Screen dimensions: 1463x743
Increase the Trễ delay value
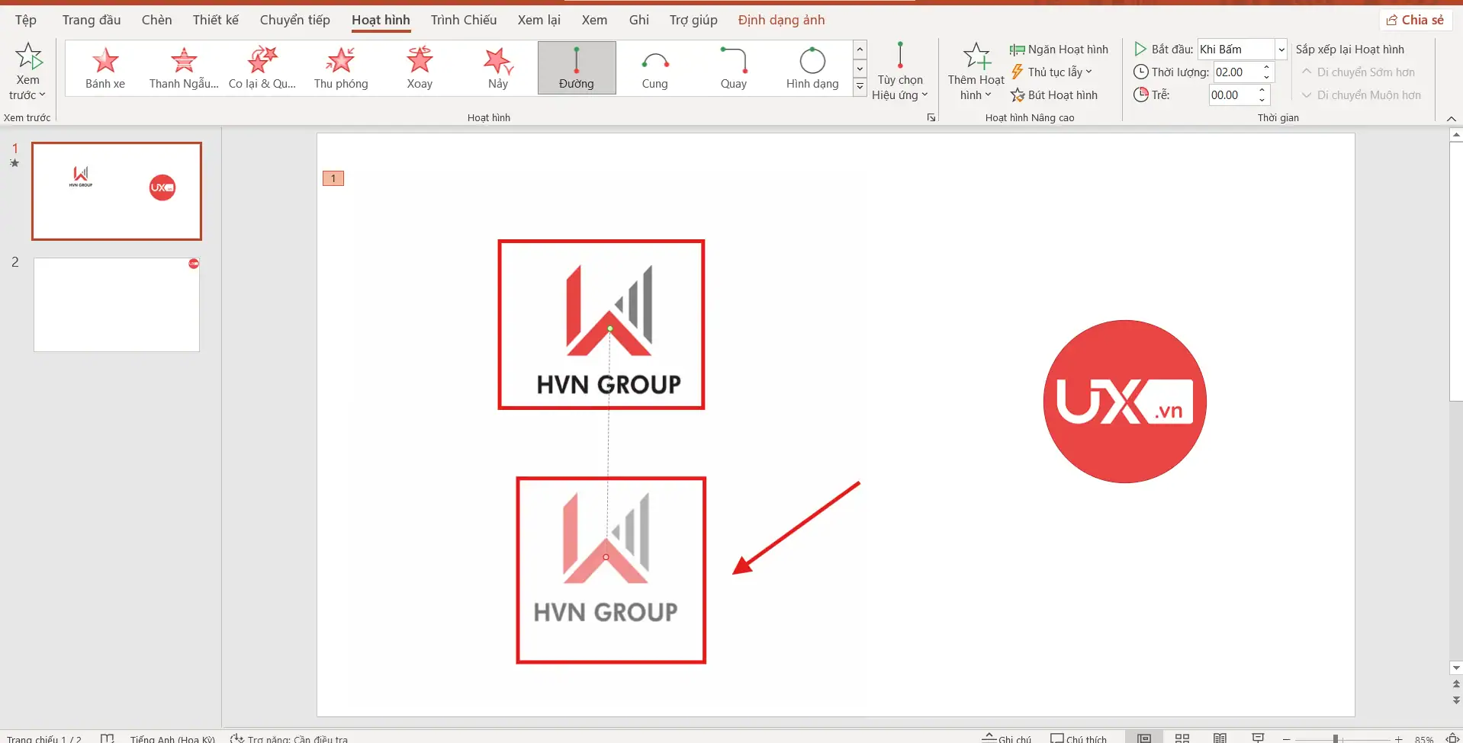point(1262,91)
